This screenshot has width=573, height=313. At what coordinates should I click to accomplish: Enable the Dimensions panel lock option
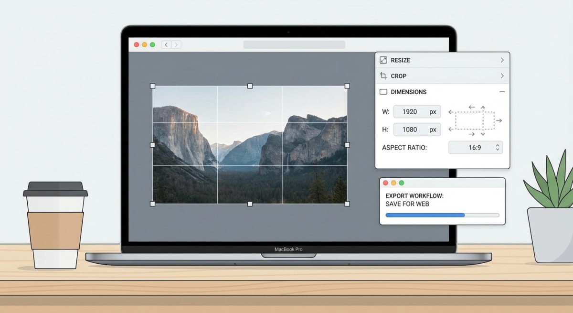coord(383,91)
